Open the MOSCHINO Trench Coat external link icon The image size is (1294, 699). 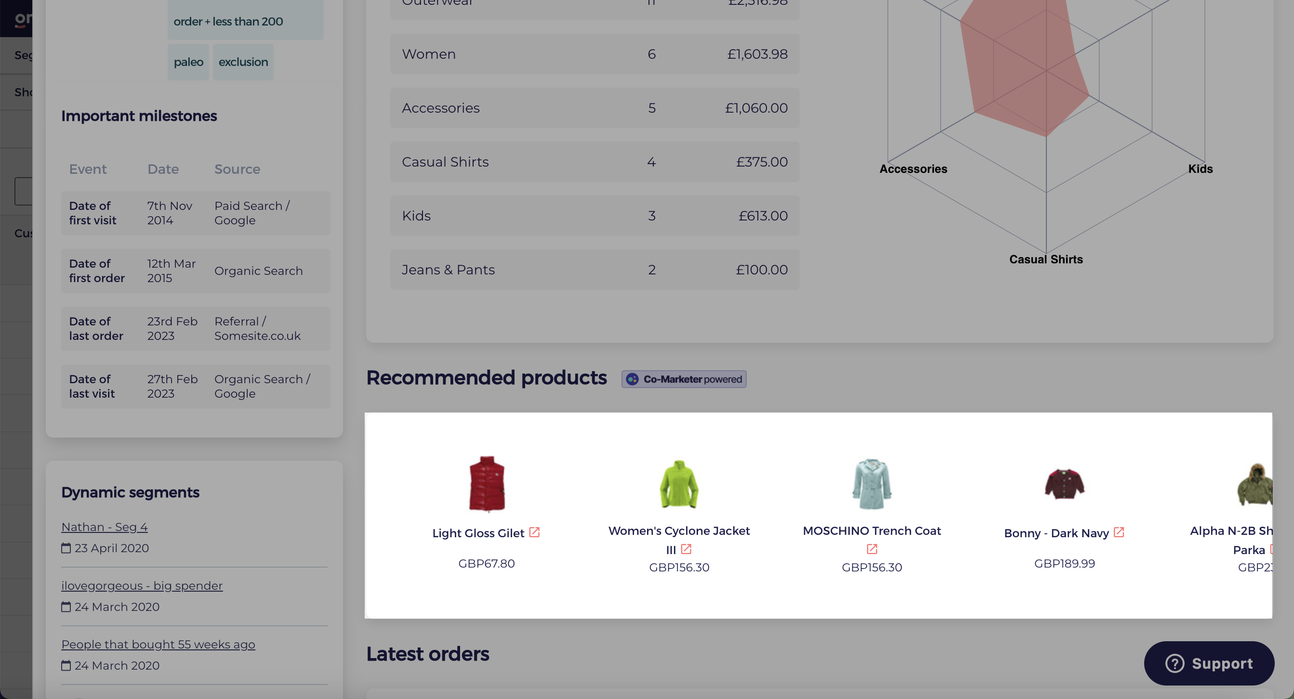tap(872, 549)
